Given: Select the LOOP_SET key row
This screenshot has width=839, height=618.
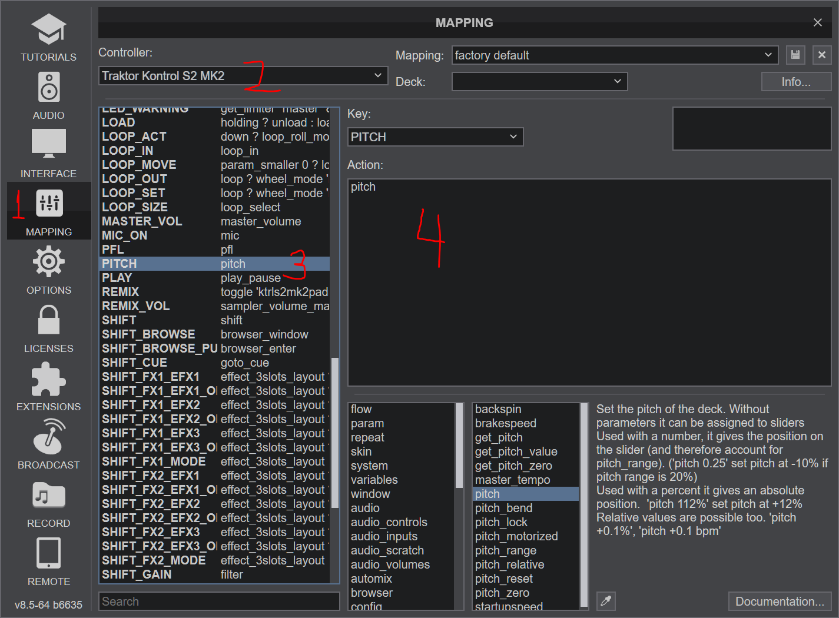Looking at the screenshot, I should (x=215, y=193).
